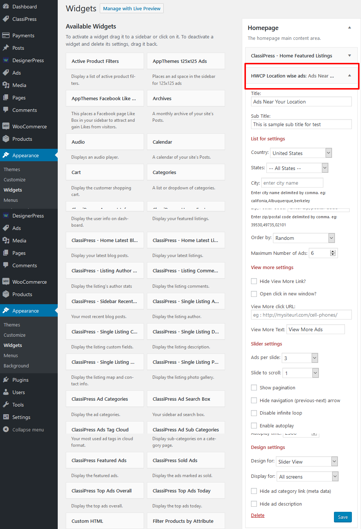This screenshot has width=361, height=529.
Task: Check Disable infinite loop
Action: pos(254,413)
